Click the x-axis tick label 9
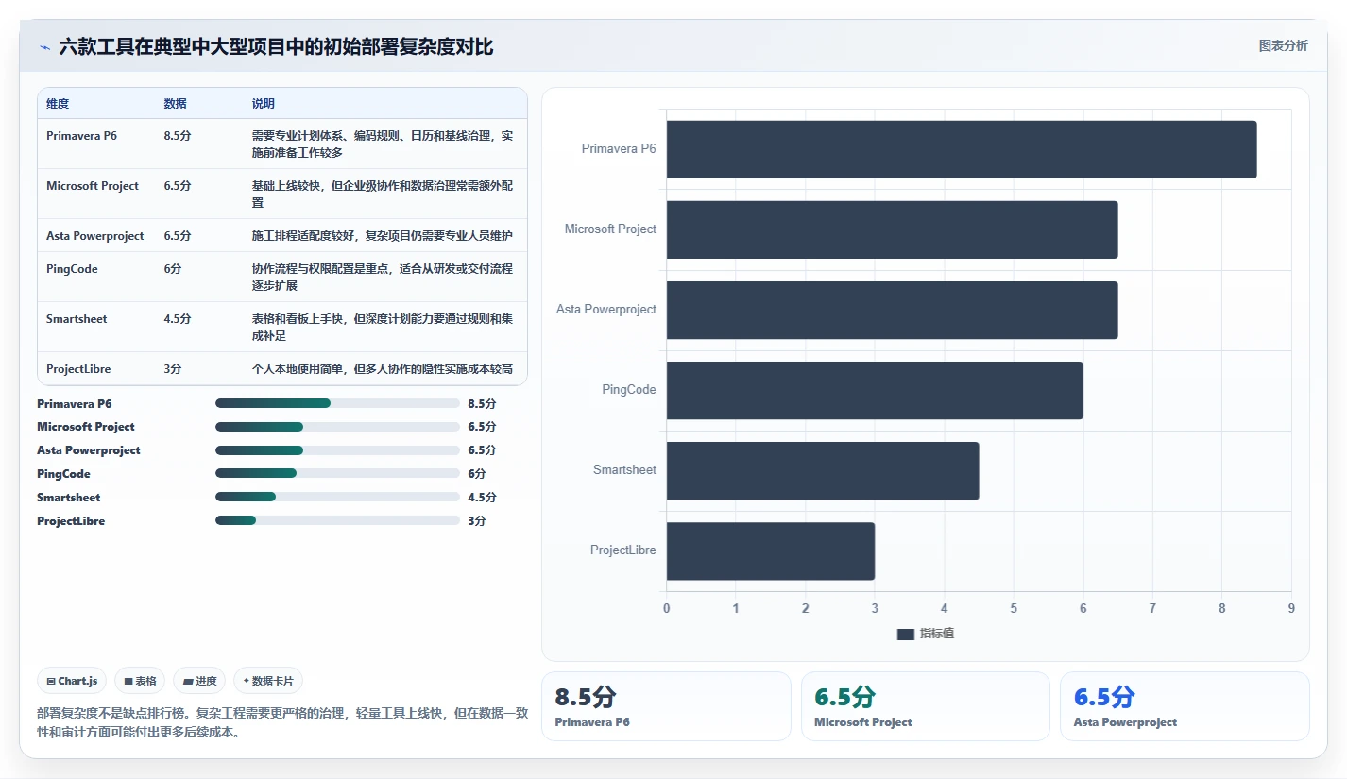 [x=1291, y=608]
